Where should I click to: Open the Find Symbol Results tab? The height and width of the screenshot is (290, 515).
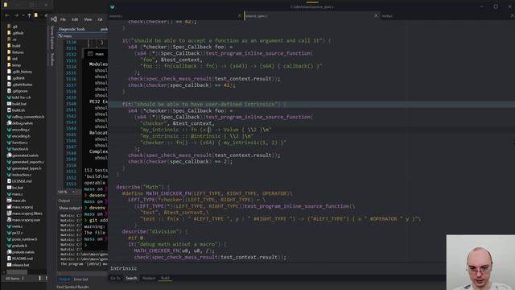[x=72, y=287]
